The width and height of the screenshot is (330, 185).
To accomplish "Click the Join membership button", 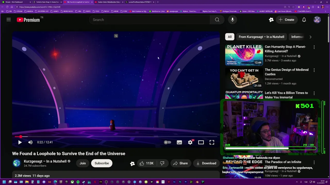I will pyautogui.click(x=83, y=163).
